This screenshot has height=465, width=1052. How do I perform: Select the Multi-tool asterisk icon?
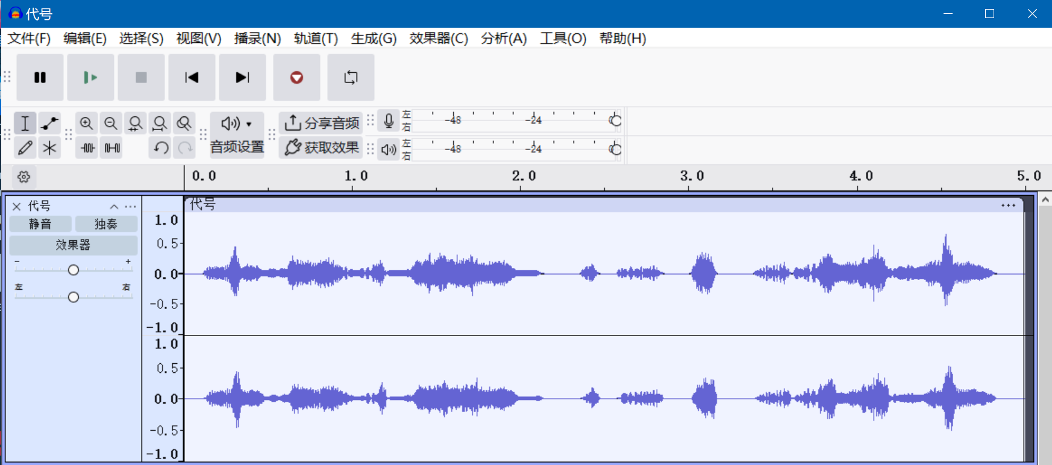(49, 148)
